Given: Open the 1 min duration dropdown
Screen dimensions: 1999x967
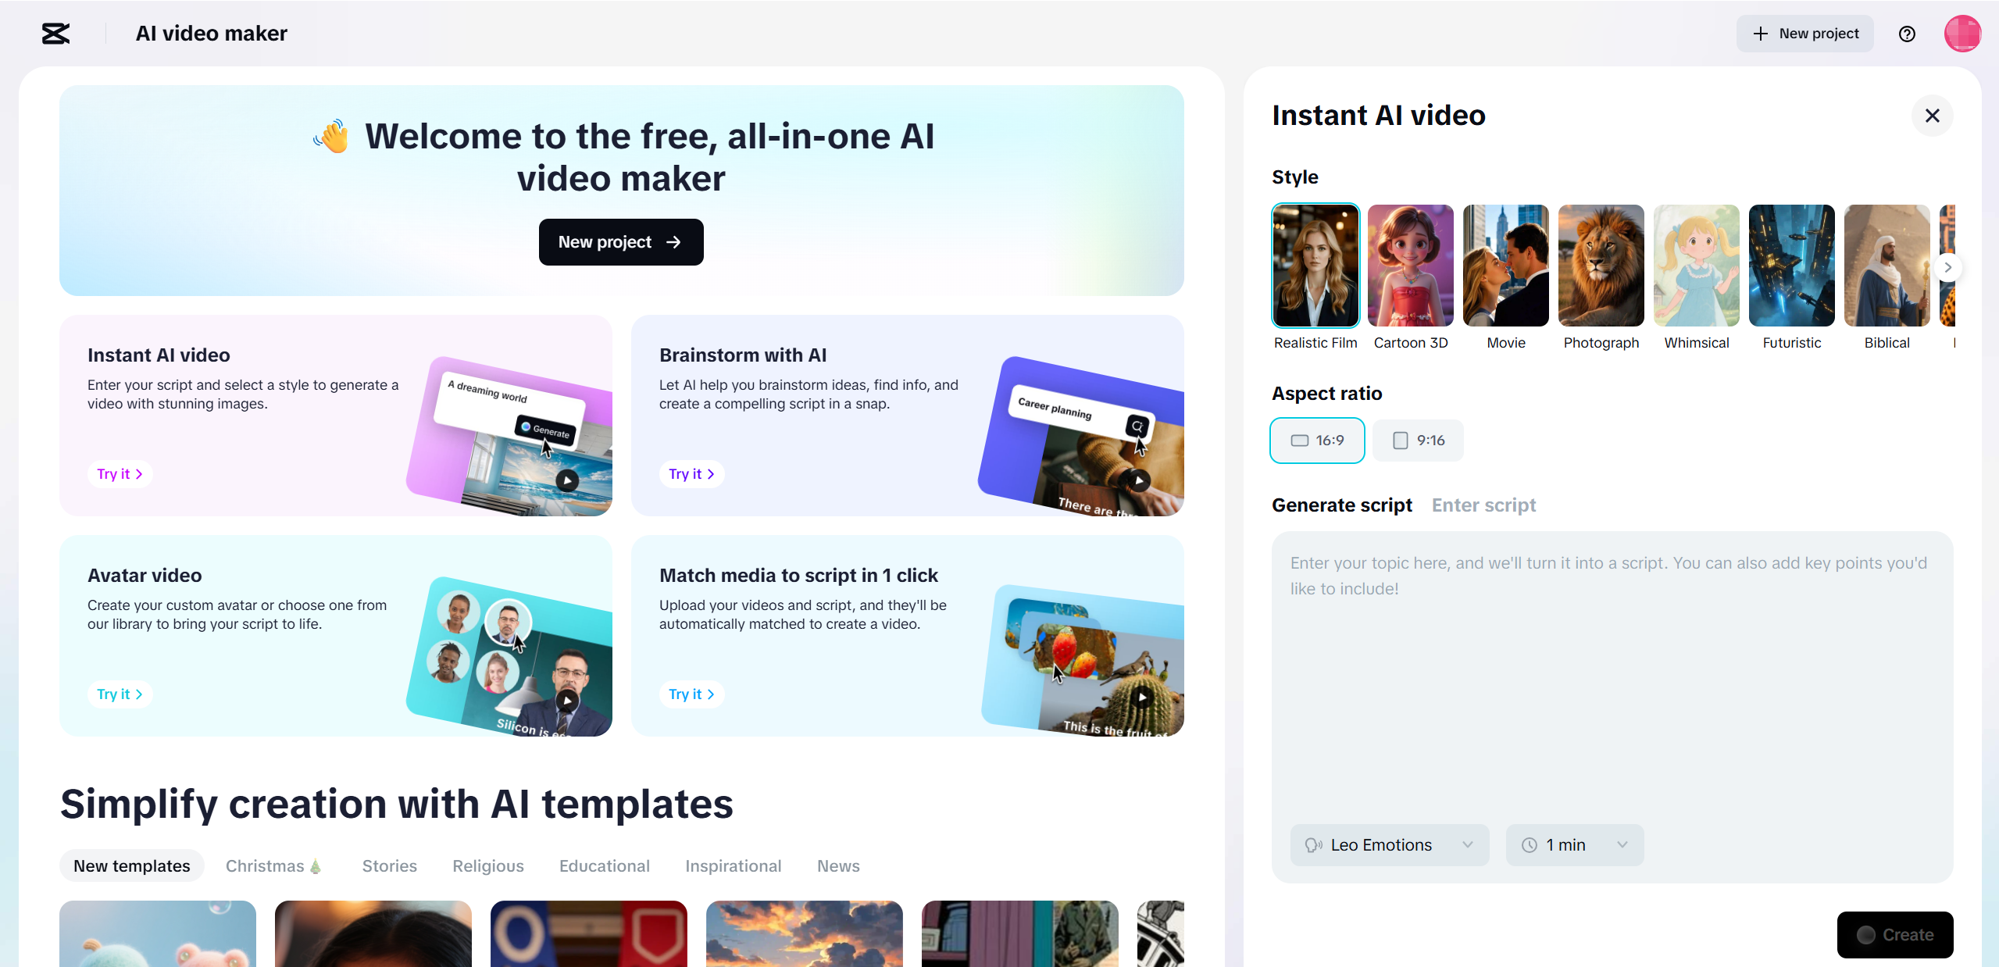Looking at the screenshot, I should (x=1574, y=845).
